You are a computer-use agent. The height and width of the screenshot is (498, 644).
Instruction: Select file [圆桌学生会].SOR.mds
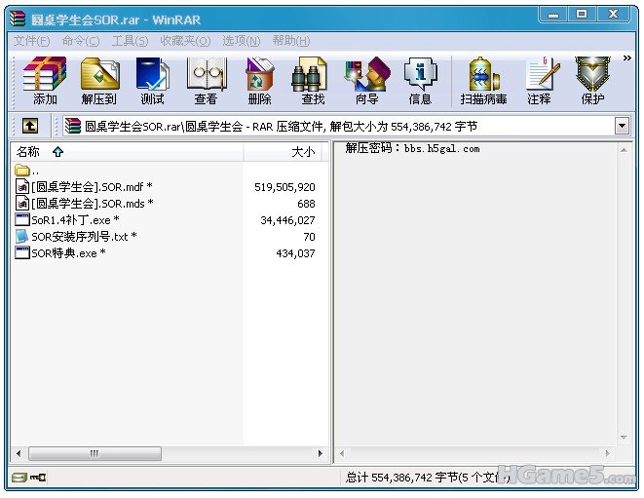85,204
